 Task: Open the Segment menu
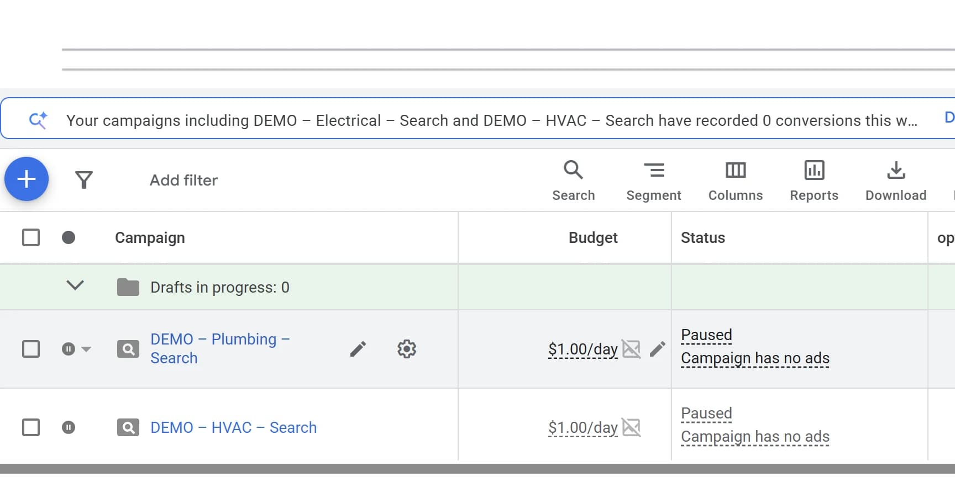click(653, 181)
